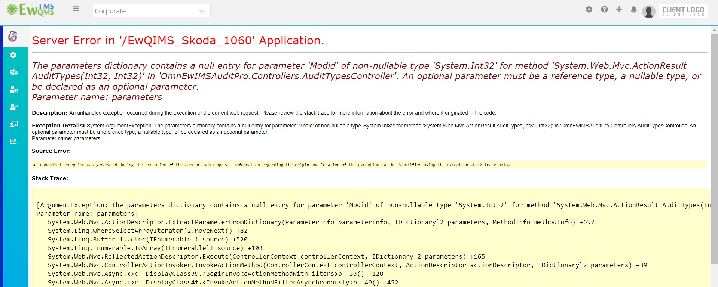Click the 'ExtractParameterFromDictionary' stack trace line
Viewport: 718px width, 287px height.
point(321,222)
